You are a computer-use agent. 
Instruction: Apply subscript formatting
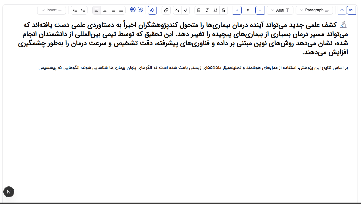177,10
